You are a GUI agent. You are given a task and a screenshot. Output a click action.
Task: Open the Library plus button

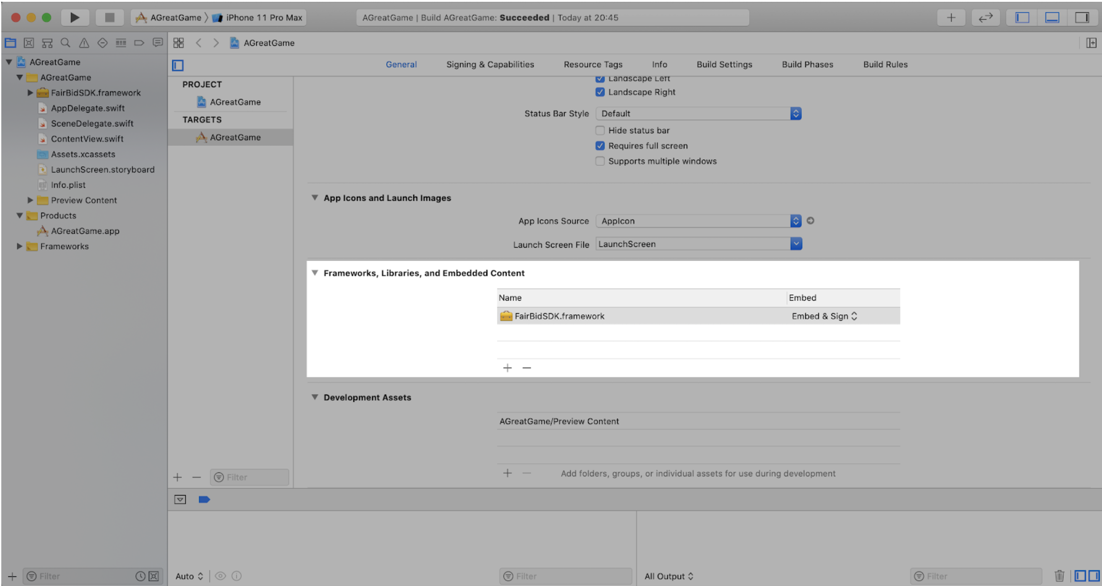click(x=951, y=17)
